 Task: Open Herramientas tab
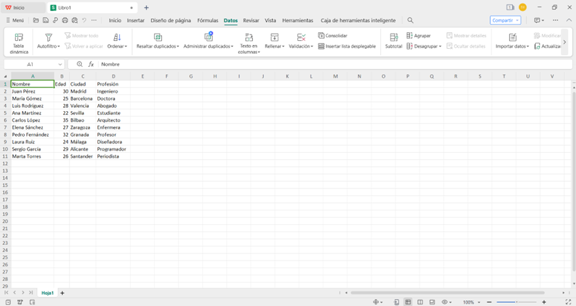(x=298, y=20)
